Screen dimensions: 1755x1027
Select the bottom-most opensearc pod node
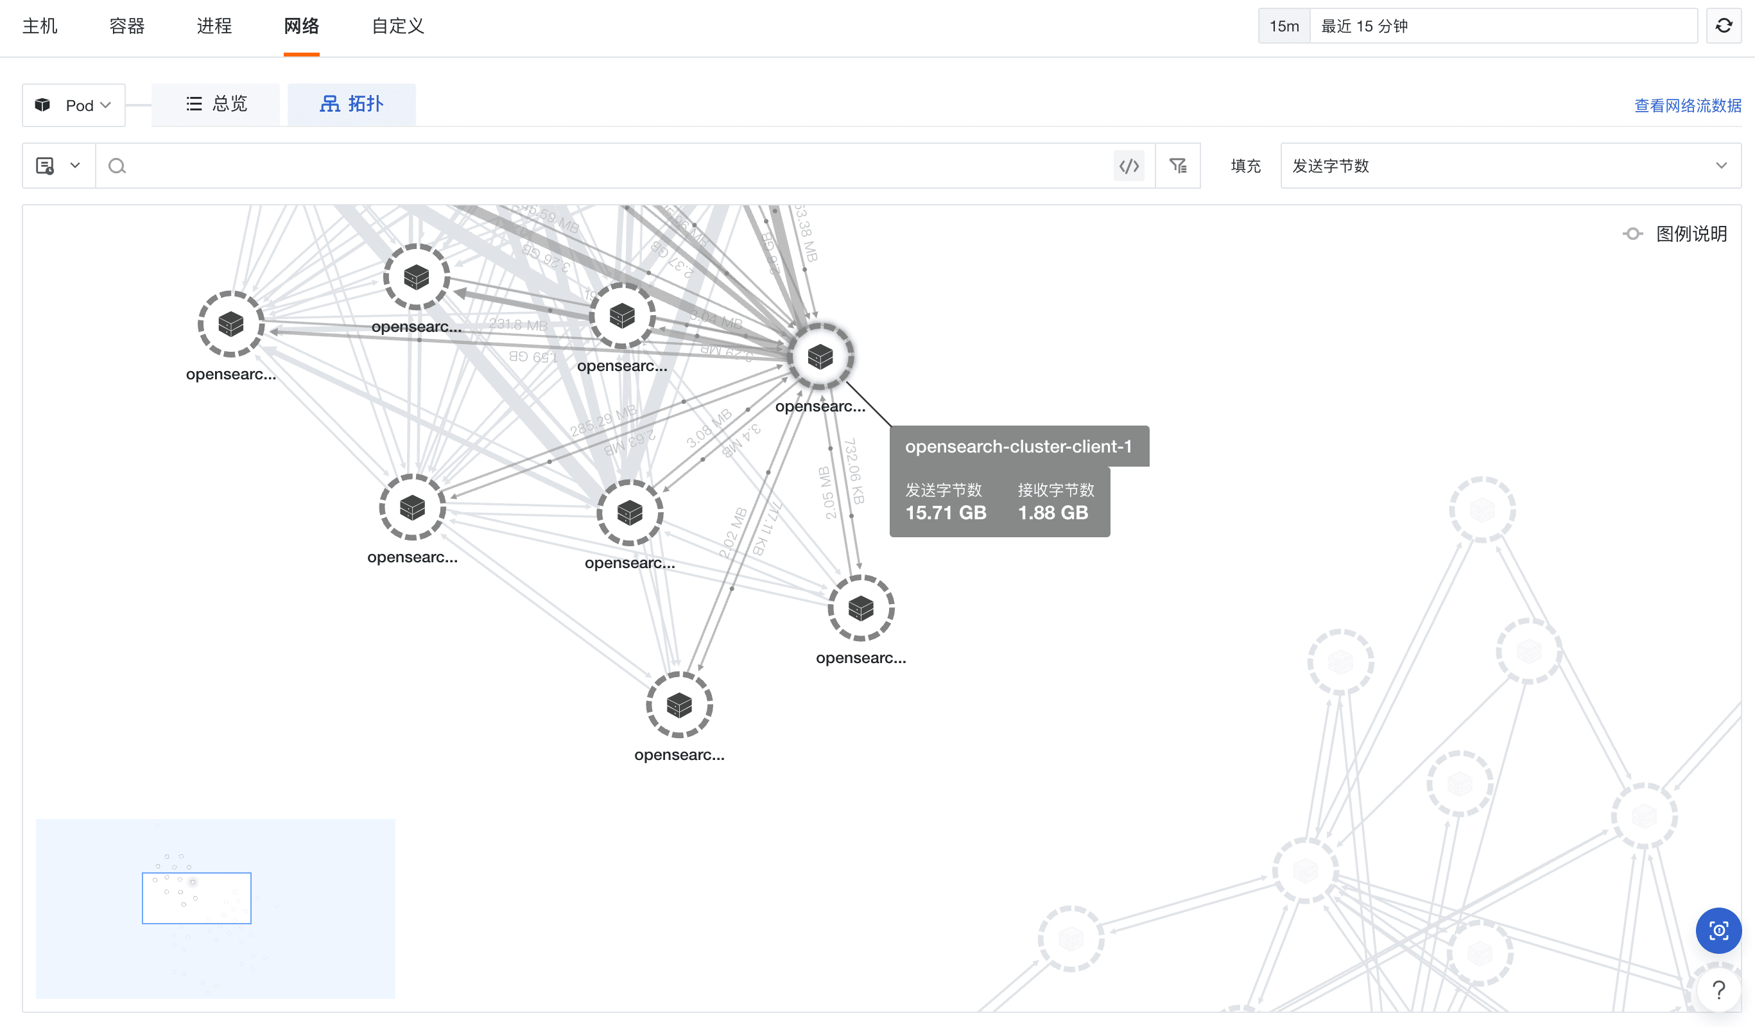(x=679, y=705)
